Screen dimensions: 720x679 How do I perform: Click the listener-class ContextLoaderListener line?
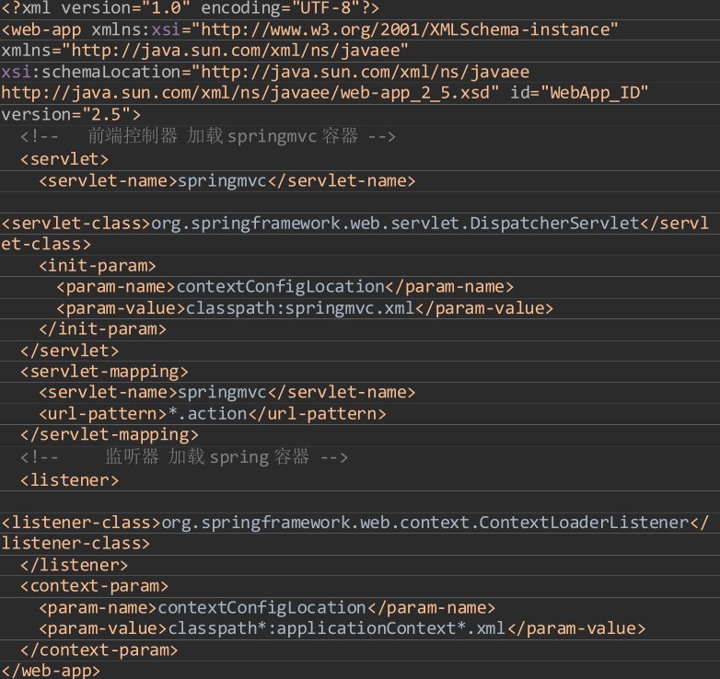[x=355, y=523]
